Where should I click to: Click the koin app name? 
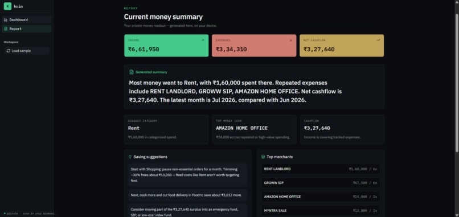pyautogui.click(x=18, y=6)
